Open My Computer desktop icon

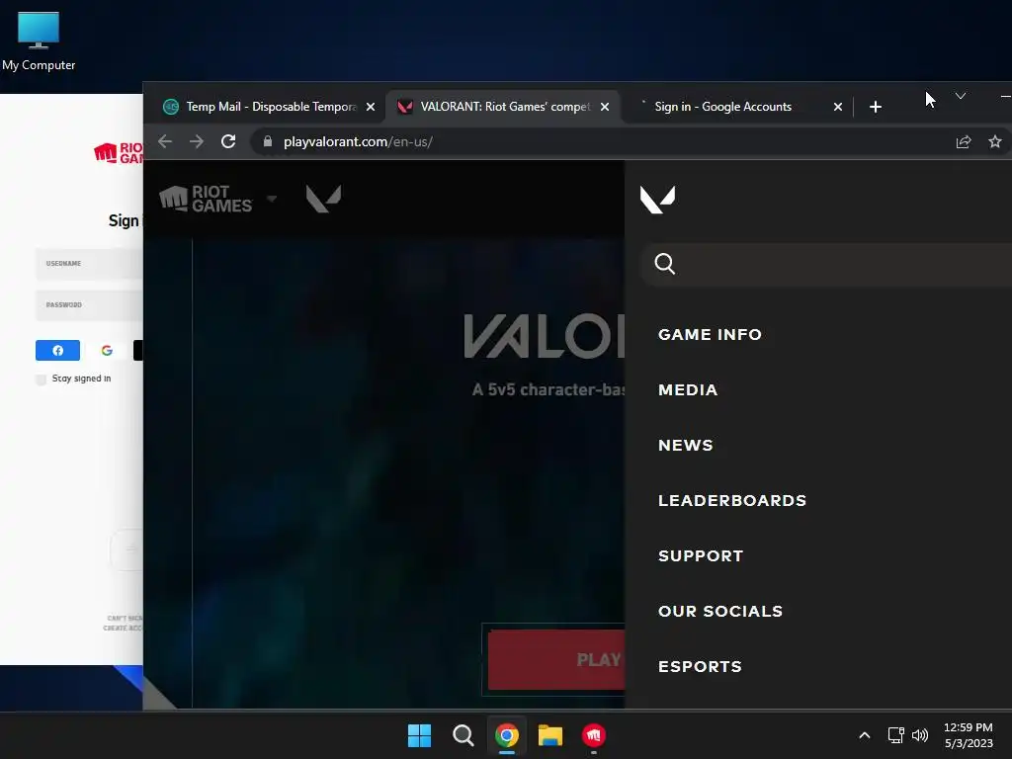[x=39, y=41]
